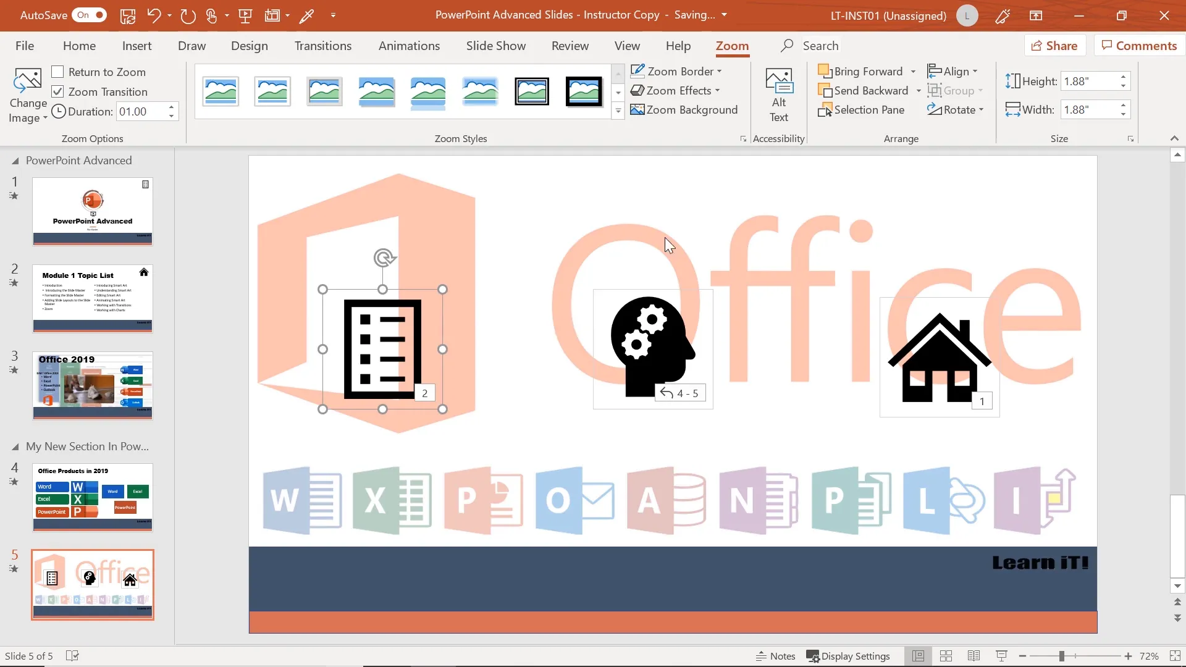Image resolution: width=1186 pixels, height=667 pixels.
Task: Click the Send Backward button
Action: [x=863, y=91]
